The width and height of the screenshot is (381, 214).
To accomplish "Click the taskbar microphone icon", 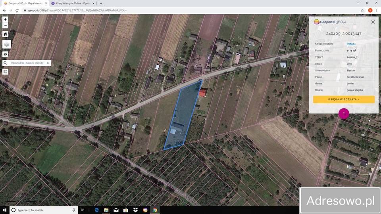I will pos(74,210).
